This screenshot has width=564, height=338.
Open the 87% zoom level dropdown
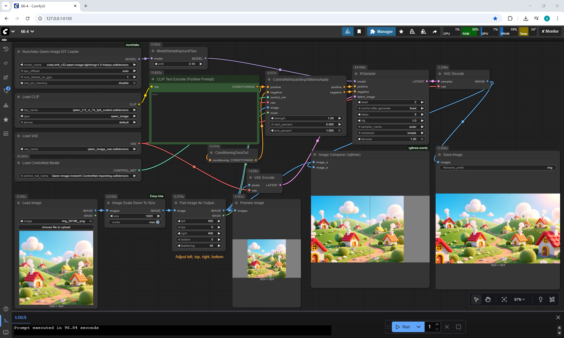(519, 299)
